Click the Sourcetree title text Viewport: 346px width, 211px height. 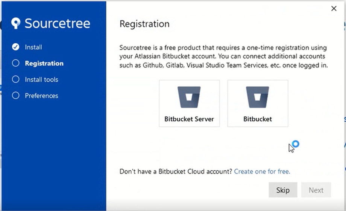click(58, 23)
